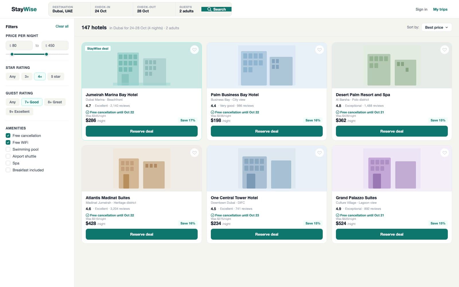This screenshot has height=287, width=459.
Task: Heart the Desert Palm Resort and Spa
Action: pyautogui.click(x=445, y=50)
